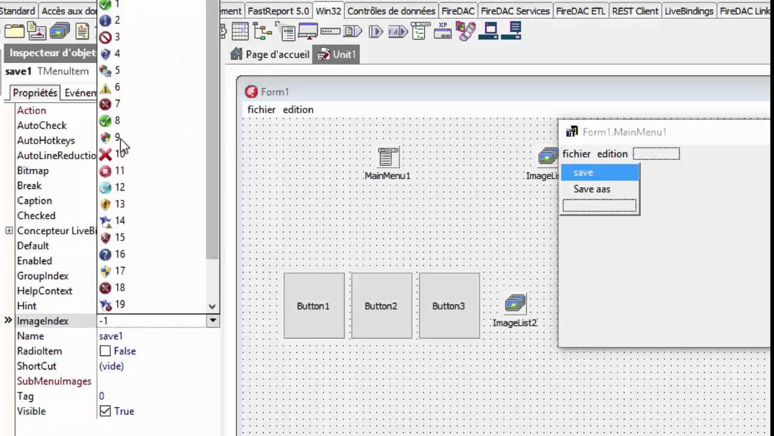
Task: Click Button2 on the form
Action: click(x=382, y=306)
